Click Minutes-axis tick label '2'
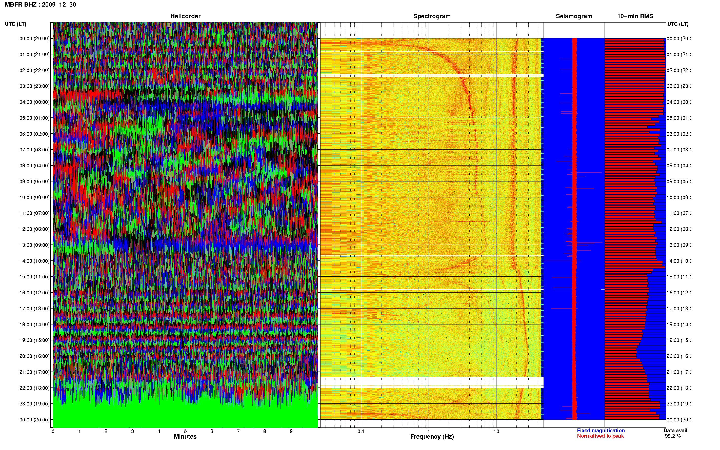 (x=106, y=431)
